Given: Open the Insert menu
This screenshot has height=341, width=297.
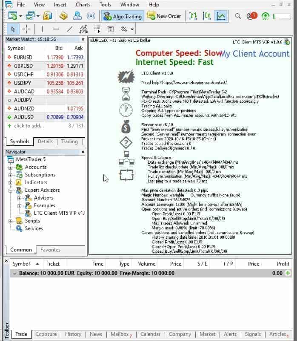Looking at the screenshot, I should pos(60,5).
